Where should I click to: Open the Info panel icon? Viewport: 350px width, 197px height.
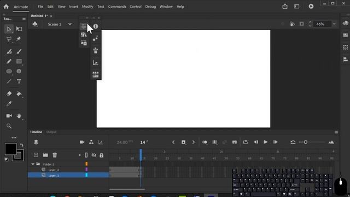point(96,26)
